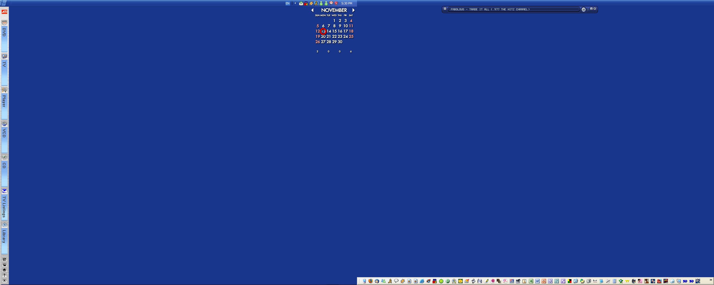Launch Internet Explorer from quick launch bar
The width and height of the screenshot is (714, 285).
pyautogui.click(x=422, y=281)
